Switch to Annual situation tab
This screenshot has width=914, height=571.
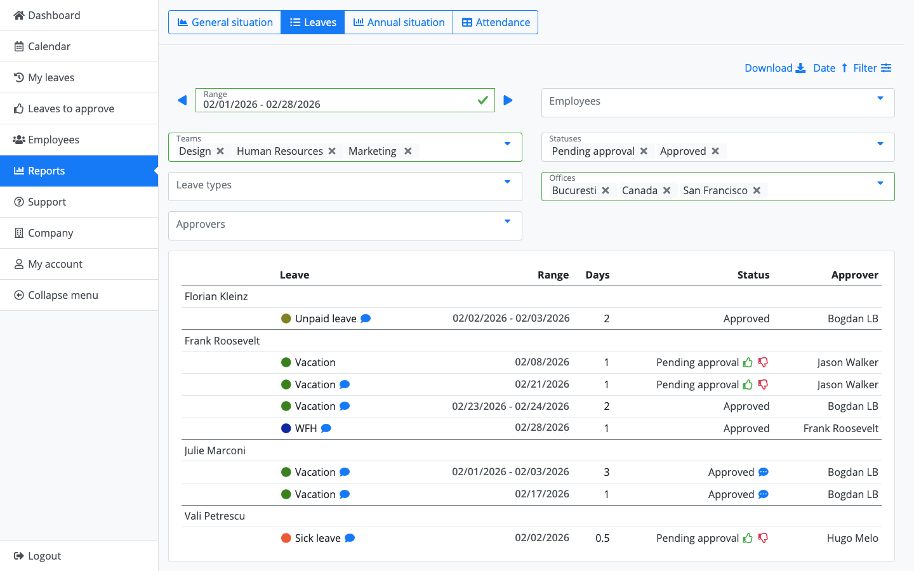[399, 22]
